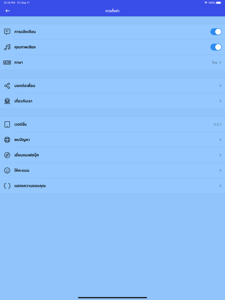Click the notification speech bubble icon

point(7,31)
